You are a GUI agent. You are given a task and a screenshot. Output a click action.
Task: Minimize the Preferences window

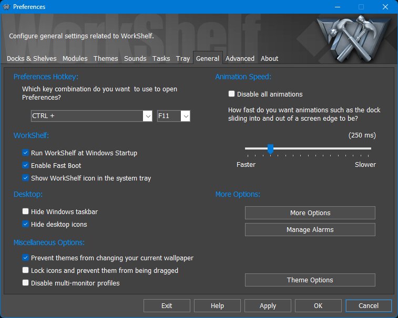[338, 7]
